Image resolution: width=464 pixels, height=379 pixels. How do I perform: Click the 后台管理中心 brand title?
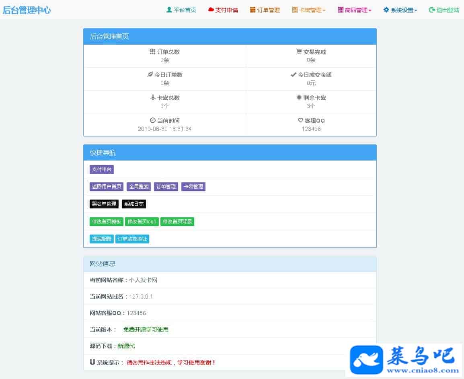coord(27,10)
